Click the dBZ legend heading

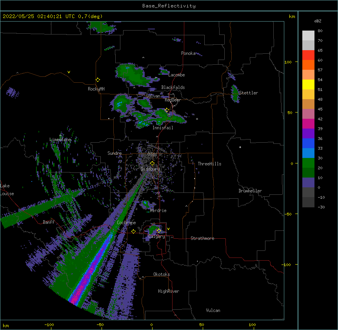click(318, 21)
